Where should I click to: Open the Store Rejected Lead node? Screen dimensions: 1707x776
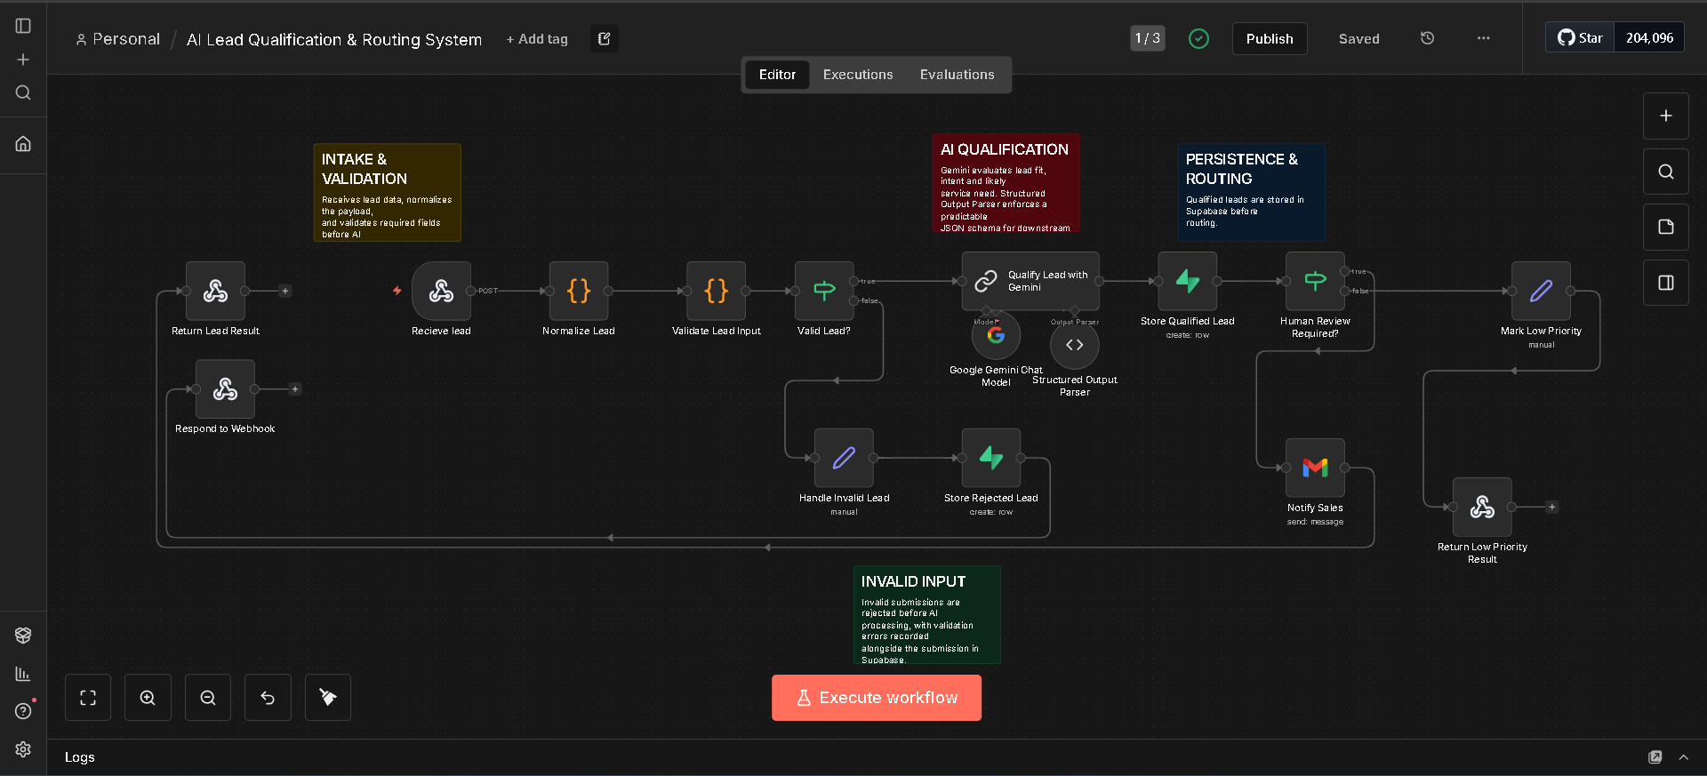990,458
